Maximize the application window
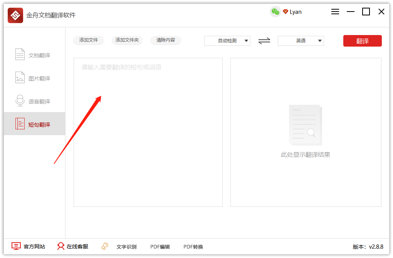This screenshot has height=258, width=393. (x=366, y=12)
